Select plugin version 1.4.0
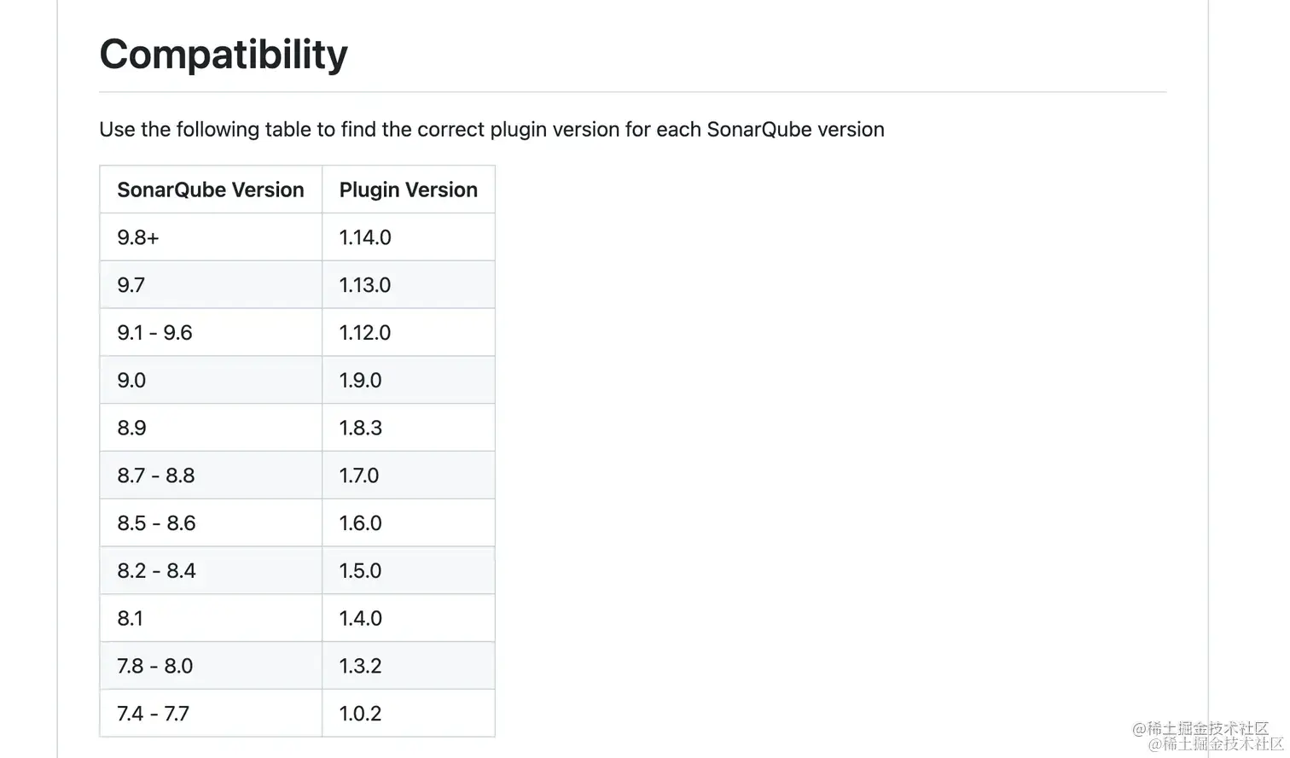This screenshot has height=758, width=1290. coord(409,618)
